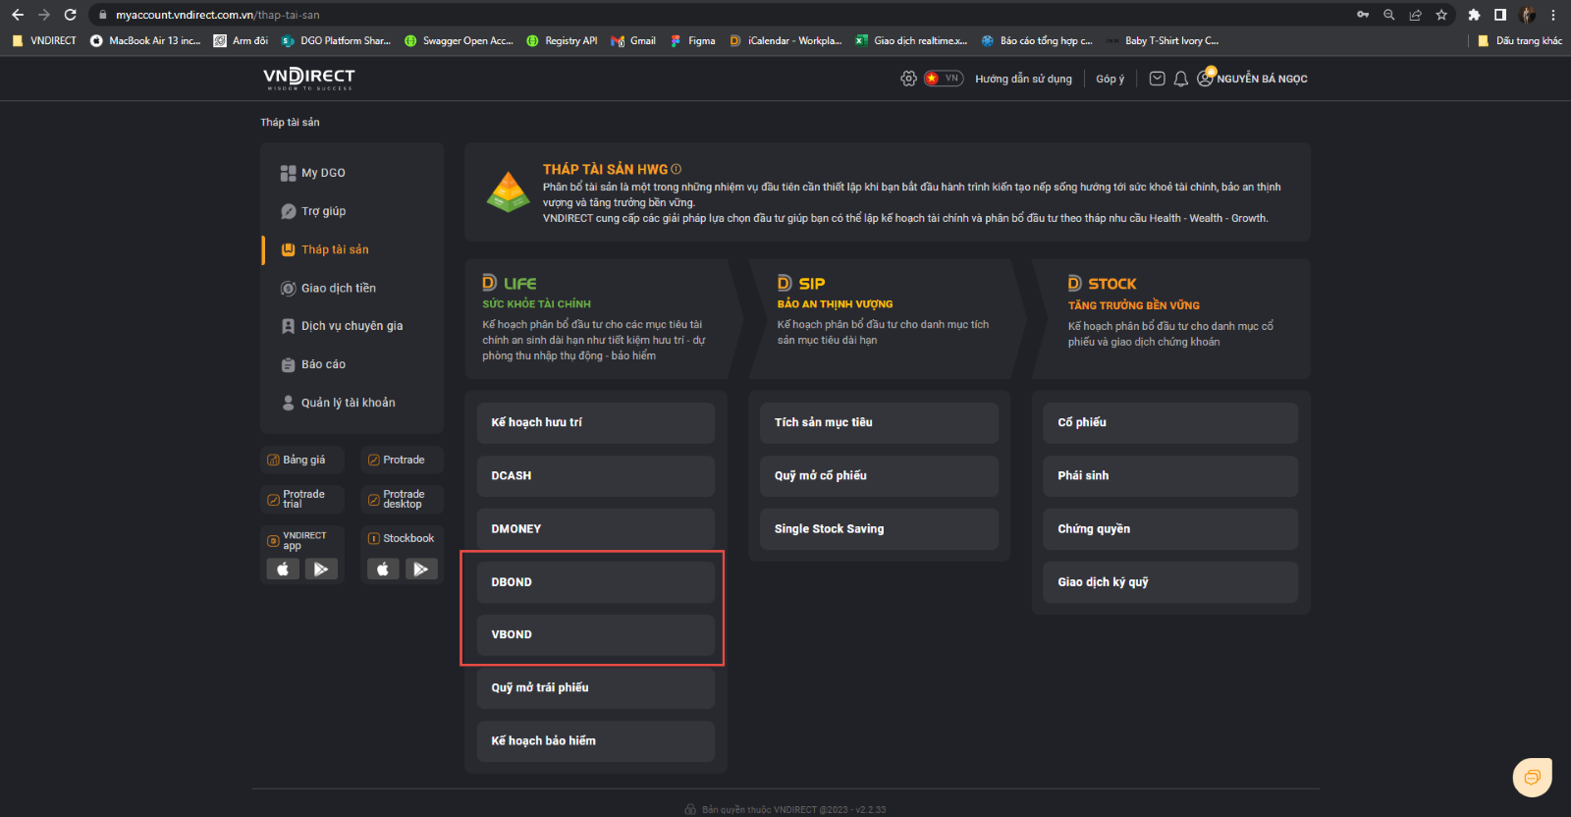Click the D STOCK section header
Image resolution: width=1571 pixels, height=817 pixels.
click(x=1103, y=283)
